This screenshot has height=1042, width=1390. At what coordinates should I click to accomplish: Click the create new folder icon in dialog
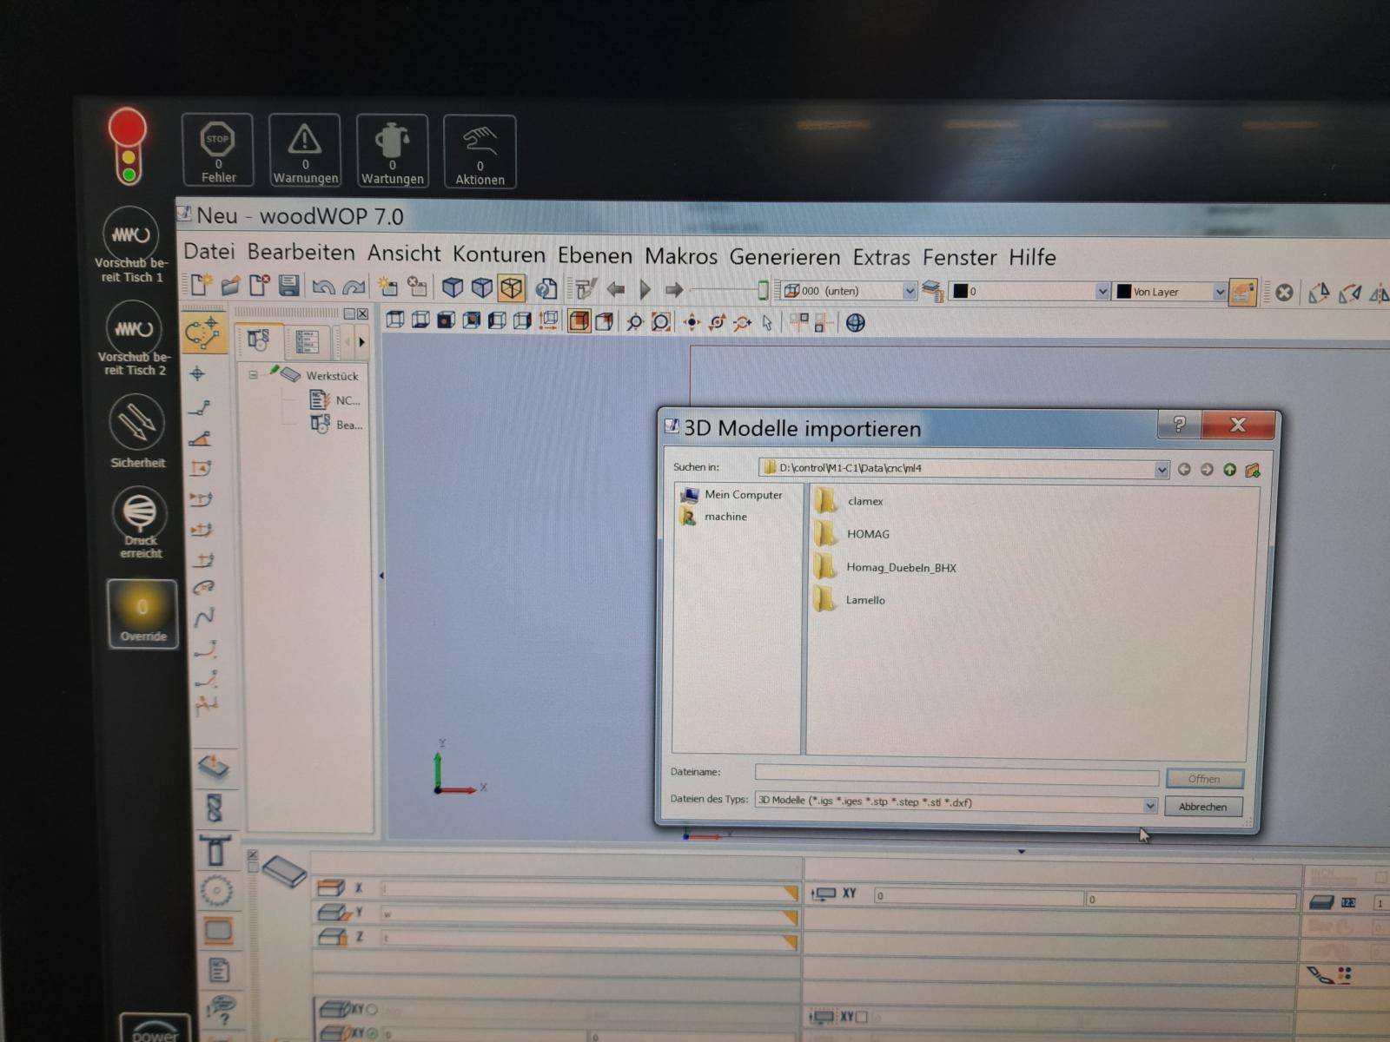(1253, 470)
